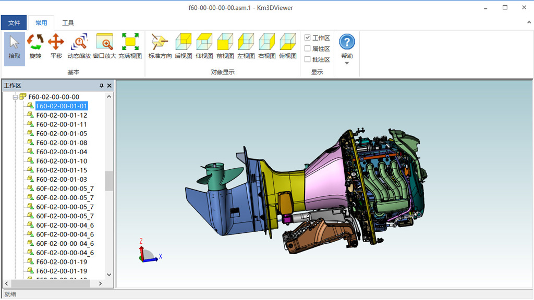Unpin the 工作区 panel

[102, 85]
